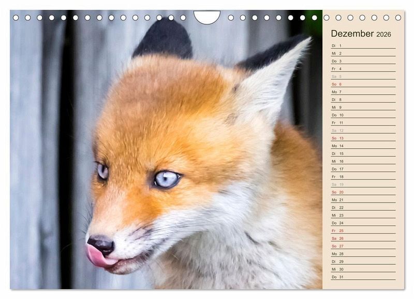Viewport: 414px width, 299px height.
Task: Choose the Do 17 calendar entry
Action: 363,169
